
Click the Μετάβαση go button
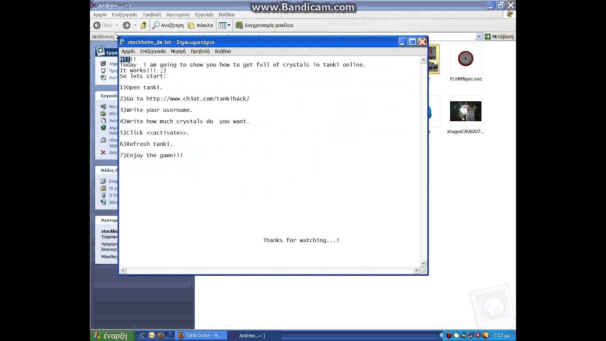click(x=499, y=36)
